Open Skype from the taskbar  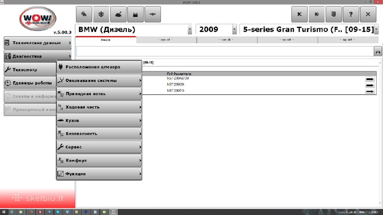58,212
